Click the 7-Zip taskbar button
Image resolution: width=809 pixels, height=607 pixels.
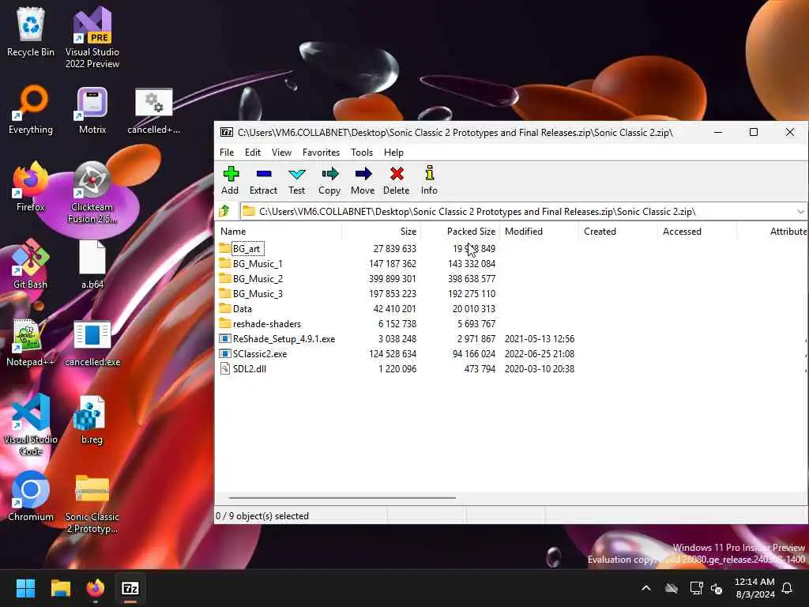click(x=130, y=588)
